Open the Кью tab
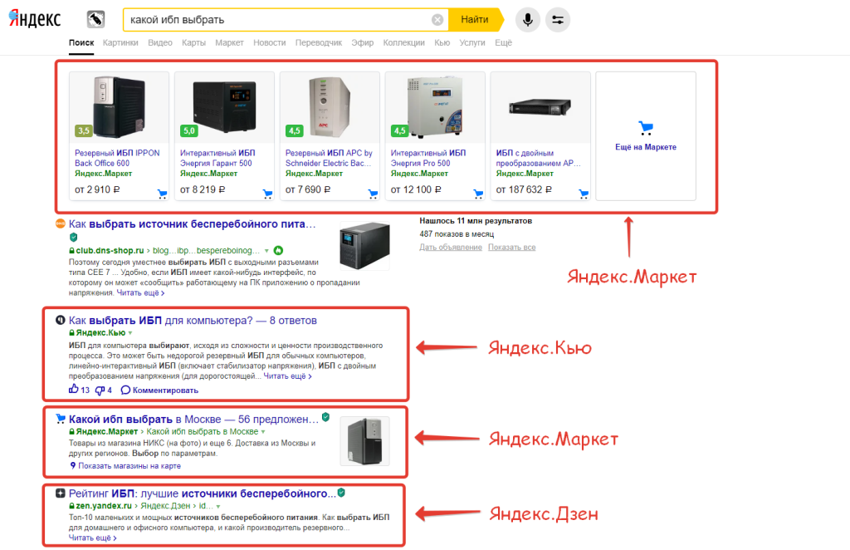 [442, 42]
